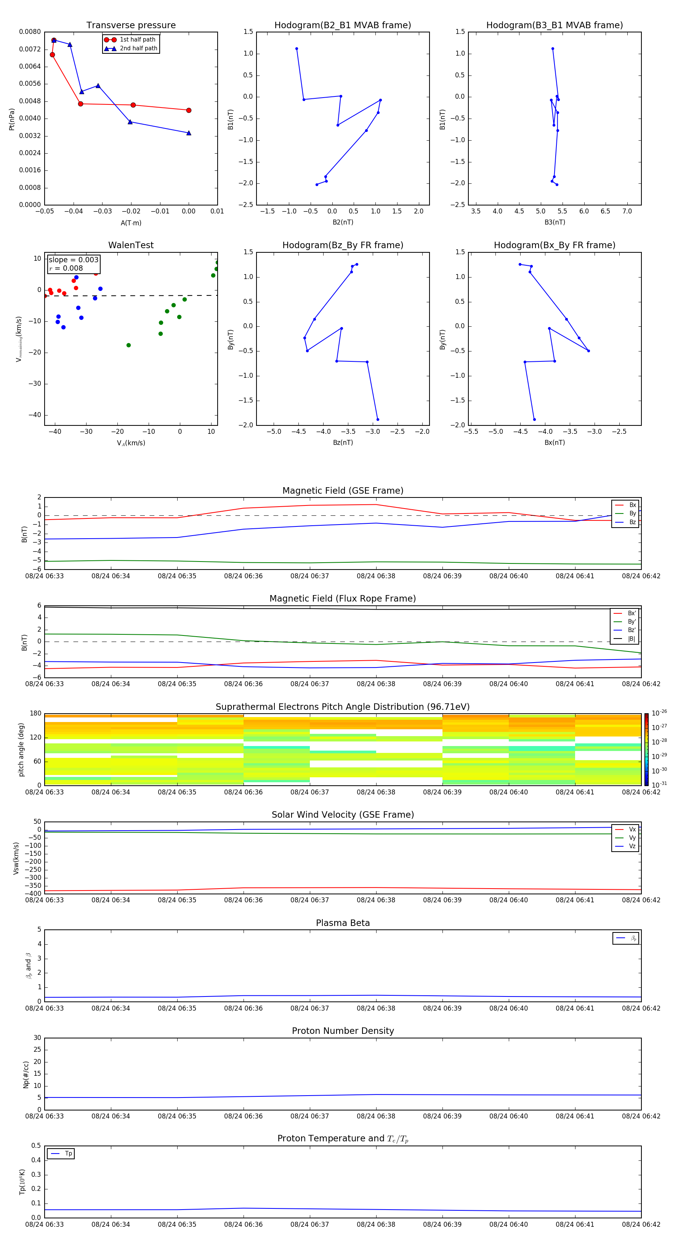Click the beta-p legend entry in Plasma Beta plot
Screen dimensions: 686x1258
(626, 938)
